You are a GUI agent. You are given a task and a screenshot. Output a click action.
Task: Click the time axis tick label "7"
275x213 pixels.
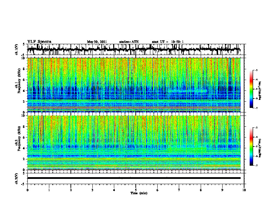click(179, 190)
